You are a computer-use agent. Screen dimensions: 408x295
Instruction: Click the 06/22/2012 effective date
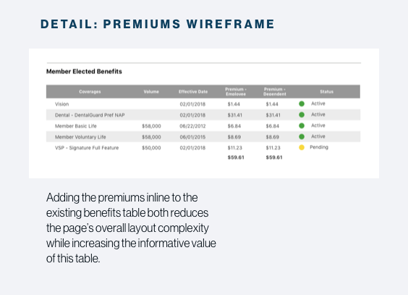coord(192,126)
